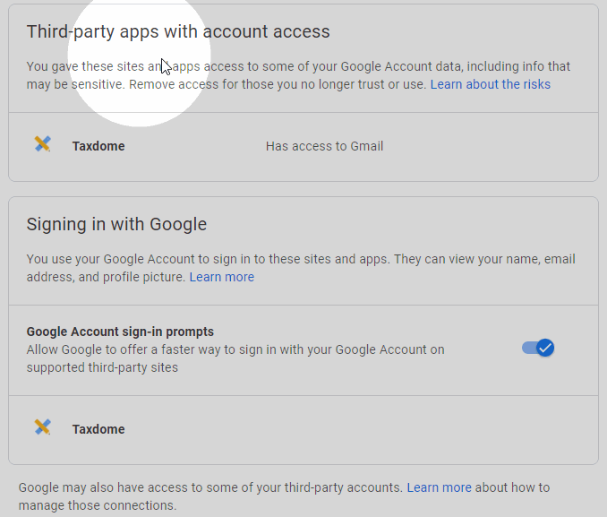This screenshot has width=607, height=517.
Task: Click 'manage those connections' footer text
Action: click(x=98, y=505)
